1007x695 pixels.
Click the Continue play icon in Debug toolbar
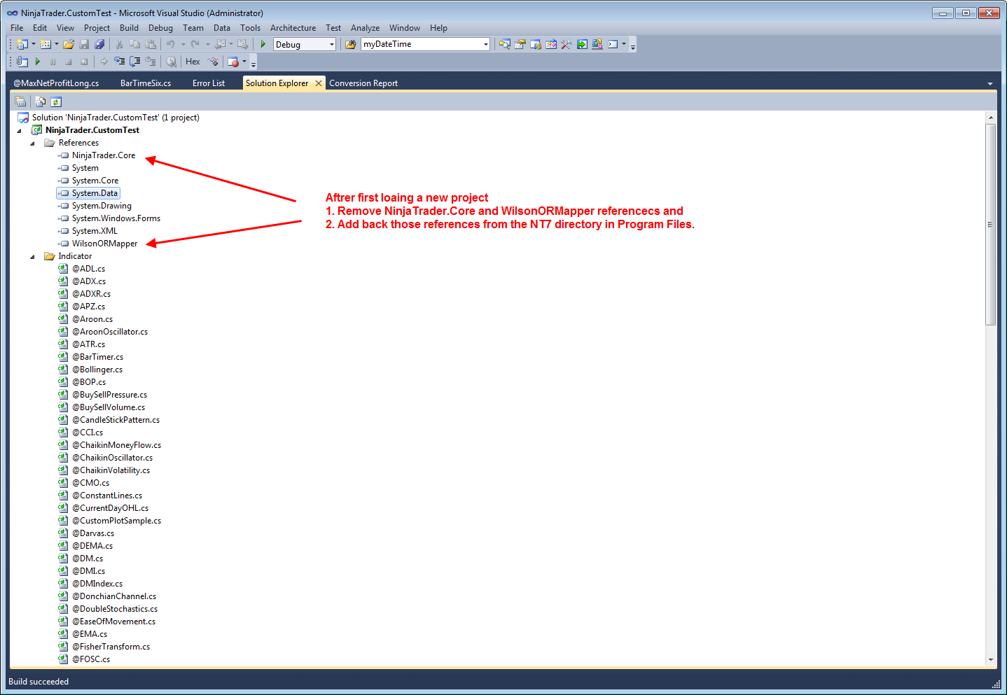[x=38, y=62]
